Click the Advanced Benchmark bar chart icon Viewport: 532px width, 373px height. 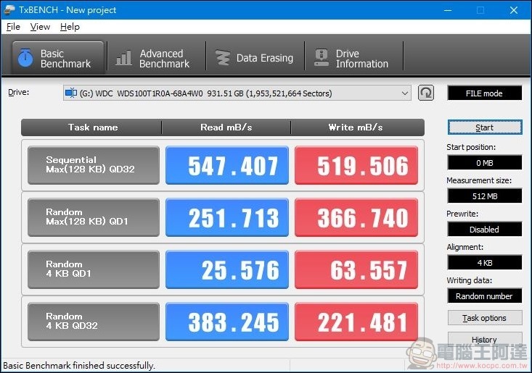tap(123, 58)
